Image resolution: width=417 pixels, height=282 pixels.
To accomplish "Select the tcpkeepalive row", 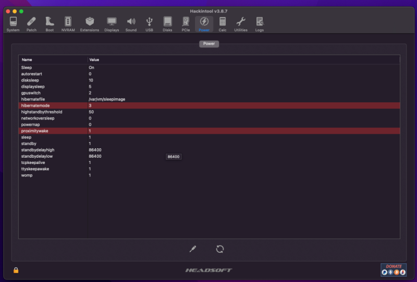I will click(210, 162).
